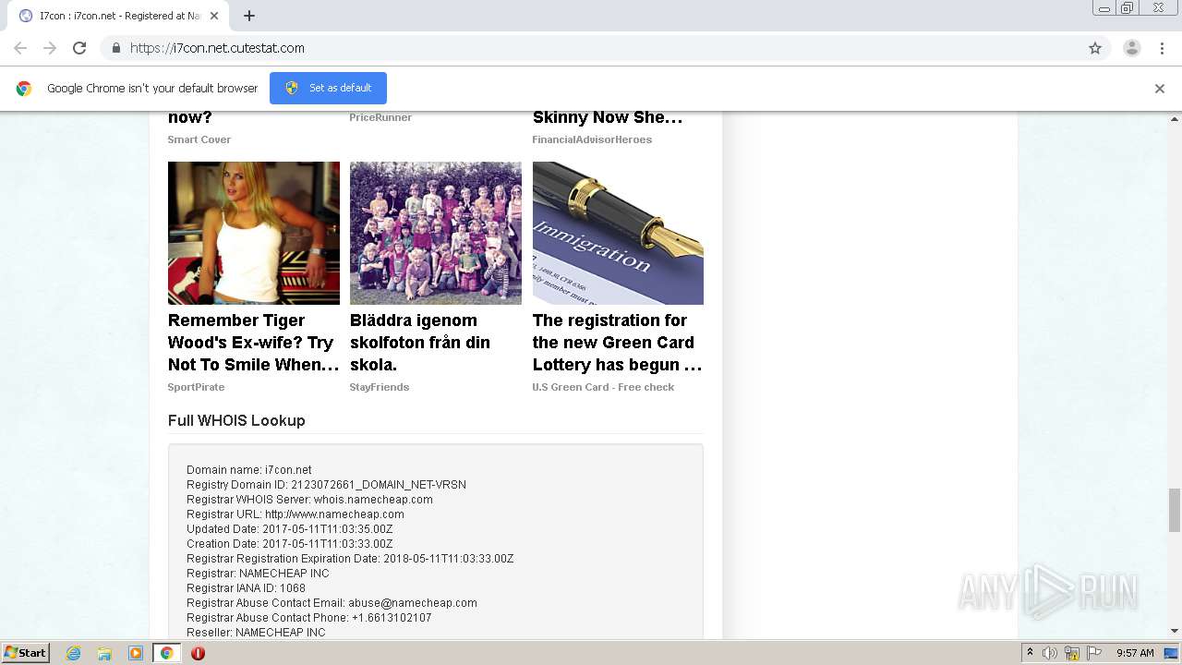Open Tiger Wood's Ex-wife ad image
The image size is (1182, 665).
(254, 233)
